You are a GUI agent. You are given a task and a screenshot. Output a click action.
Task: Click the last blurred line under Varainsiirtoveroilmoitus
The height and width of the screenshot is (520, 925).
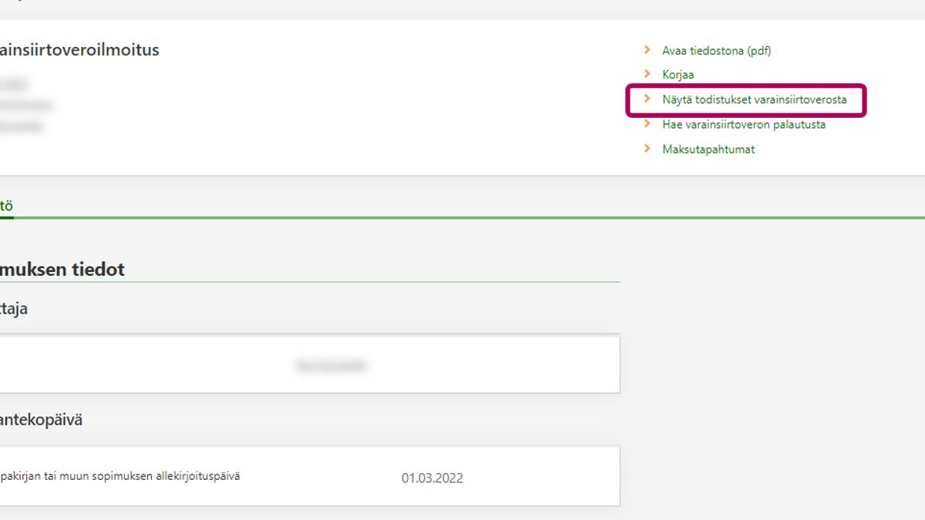click(x=22, y=126)
